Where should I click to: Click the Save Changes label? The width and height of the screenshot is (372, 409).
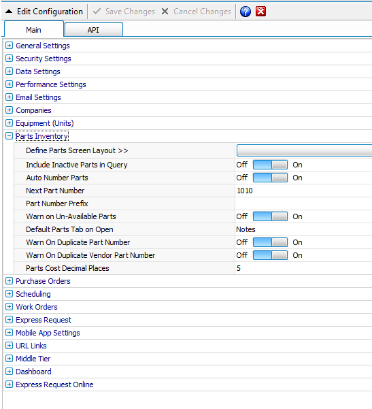tap(130, 12)
